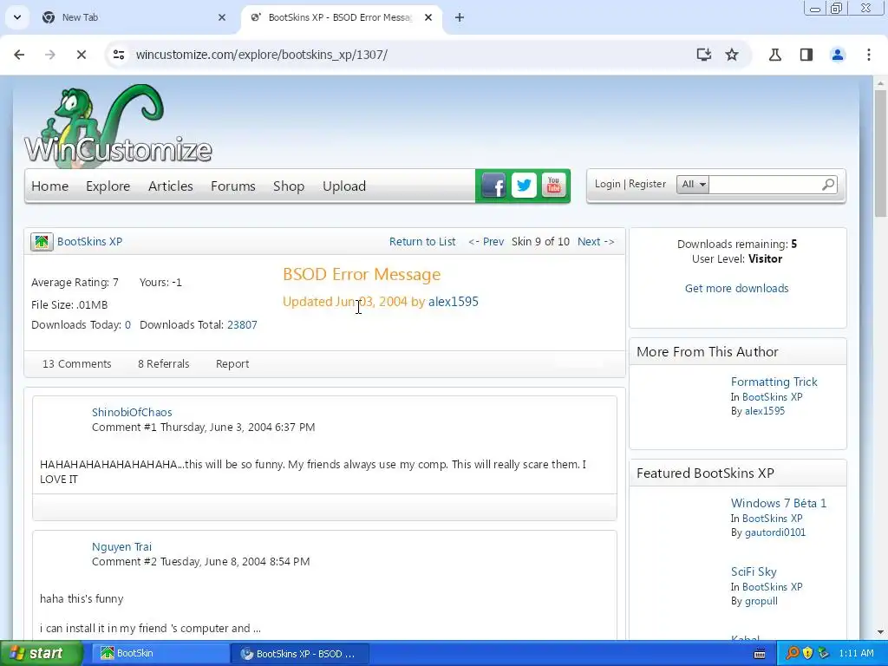Viewport: 888px width, 666px height.
Task: Go back with the browser arrow
Action: pyautogui.click(x=19, y=55)
